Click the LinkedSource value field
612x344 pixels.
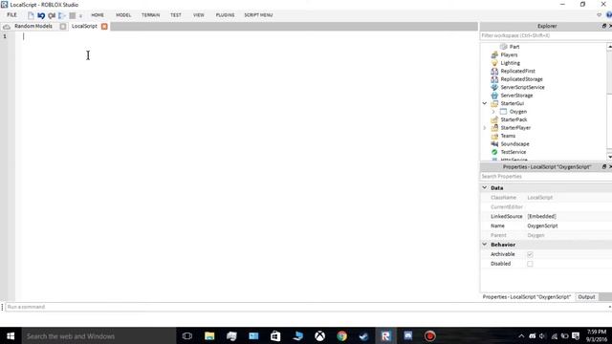tap(569, 216)
